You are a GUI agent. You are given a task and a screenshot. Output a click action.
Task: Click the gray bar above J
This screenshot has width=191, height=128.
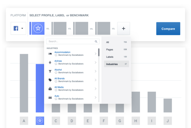(168, 105)
